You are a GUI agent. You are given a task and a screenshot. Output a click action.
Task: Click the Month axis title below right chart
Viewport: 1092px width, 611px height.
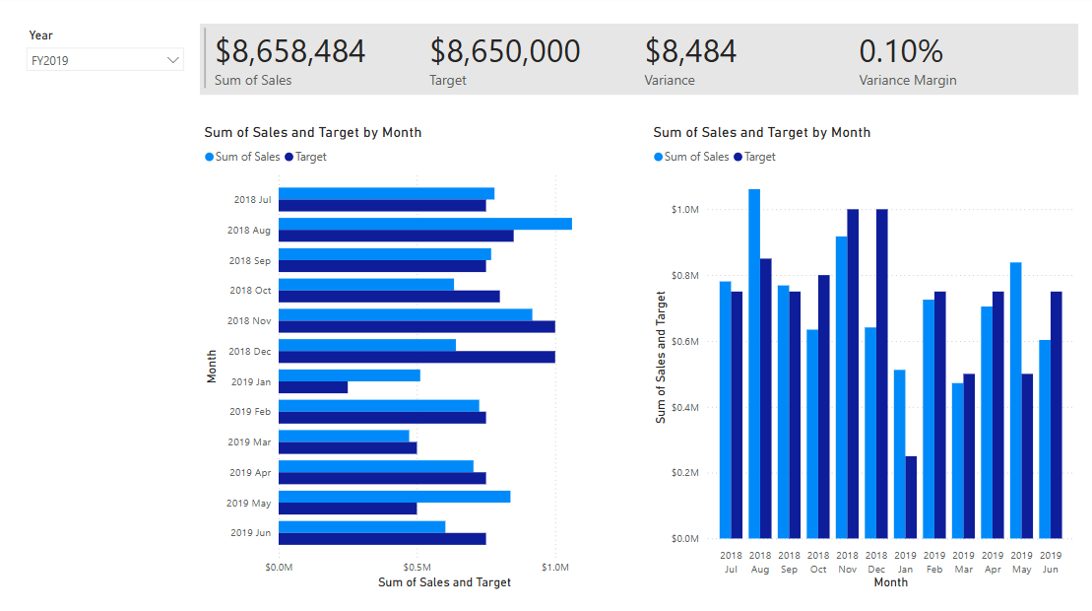point(891,582)
